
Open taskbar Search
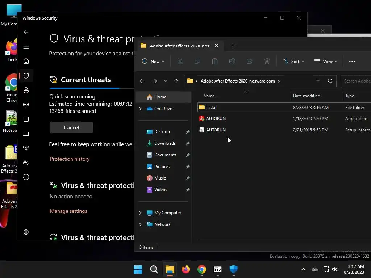pyautogui.click(x=154, y=269)
